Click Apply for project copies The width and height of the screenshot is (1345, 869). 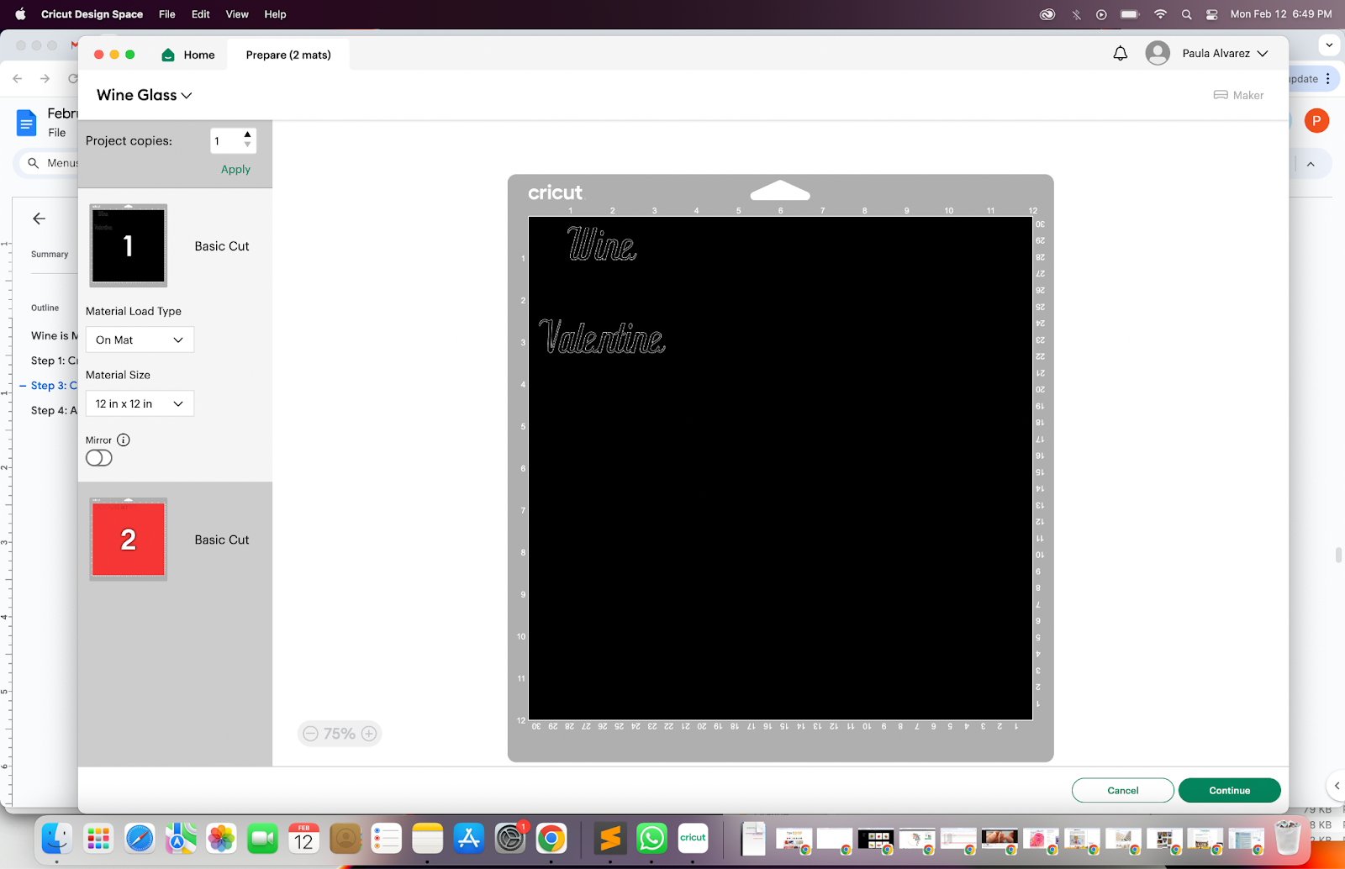coord(235,169)
